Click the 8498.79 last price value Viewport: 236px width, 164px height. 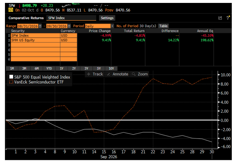coord(29,6)
